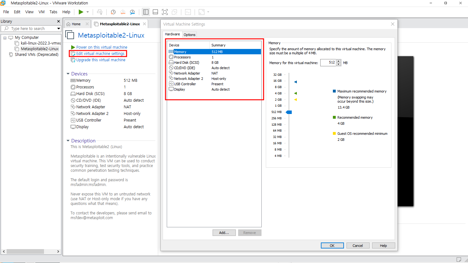Click the Revert to snapshot toolbar icon

click(x=123, y=12)
